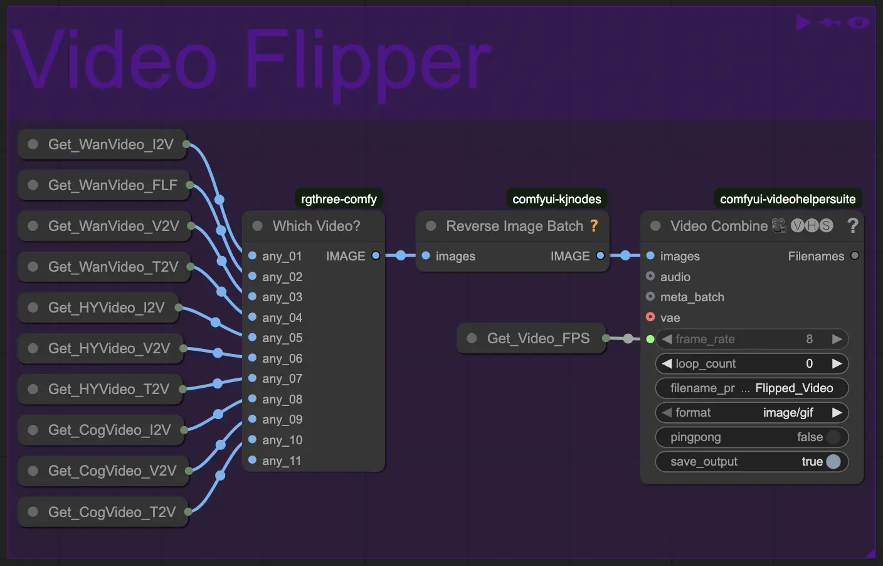
Task: Toggle the group mute eye icon
Action: pos(858,23)
